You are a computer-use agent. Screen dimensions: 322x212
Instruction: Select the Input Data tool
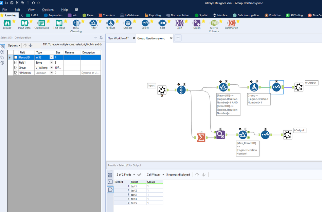coord(24,25)
